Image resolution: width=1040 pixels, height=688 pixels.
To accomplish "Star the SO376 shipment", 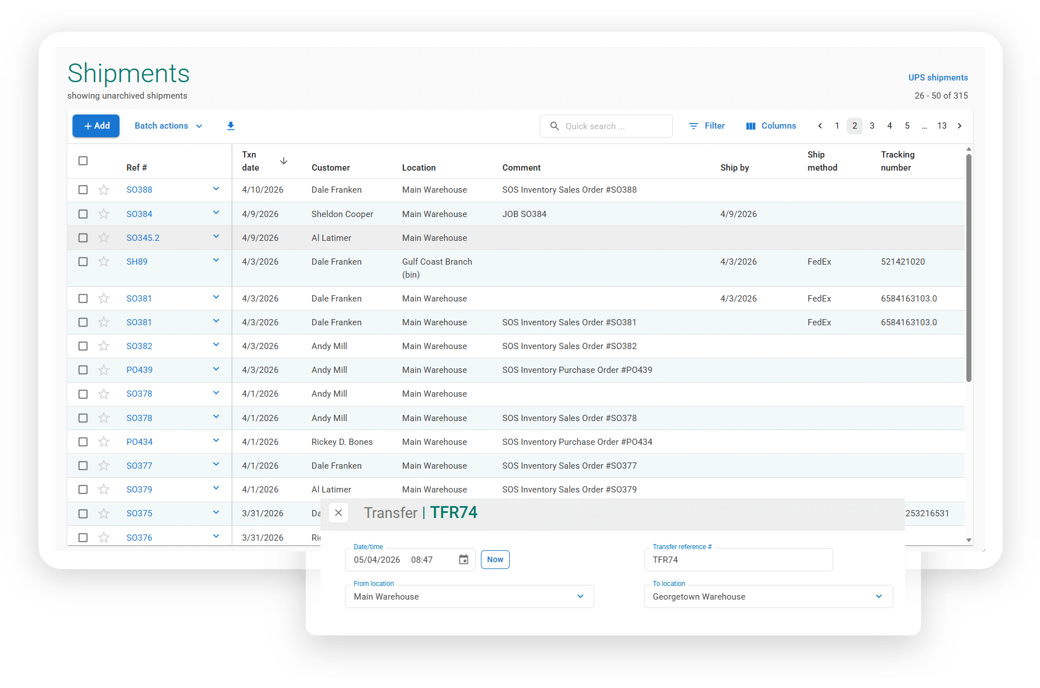I will pos(104,538).
